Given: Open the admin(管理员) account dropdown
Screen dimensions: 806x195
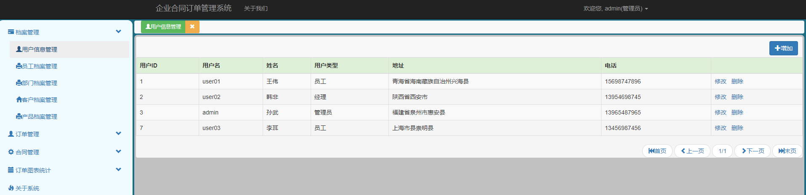Looking at the screenshot, I should click(x=615, y=8).
